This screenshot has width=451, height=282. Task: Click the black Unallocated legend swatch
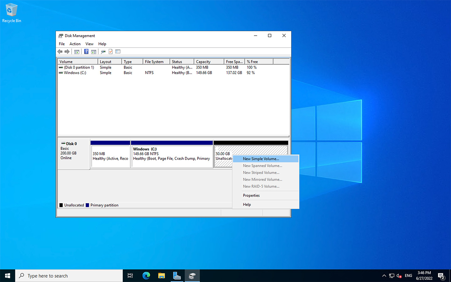click(61, 205)
